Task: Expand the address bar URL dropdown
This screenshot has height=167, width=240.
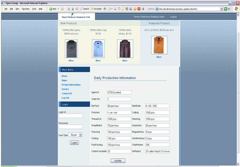Action: coord(222,9)
